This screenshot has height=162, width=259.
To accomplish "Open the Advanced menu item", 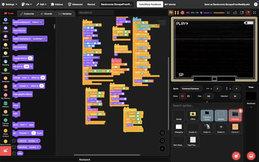I will [75, 4].
